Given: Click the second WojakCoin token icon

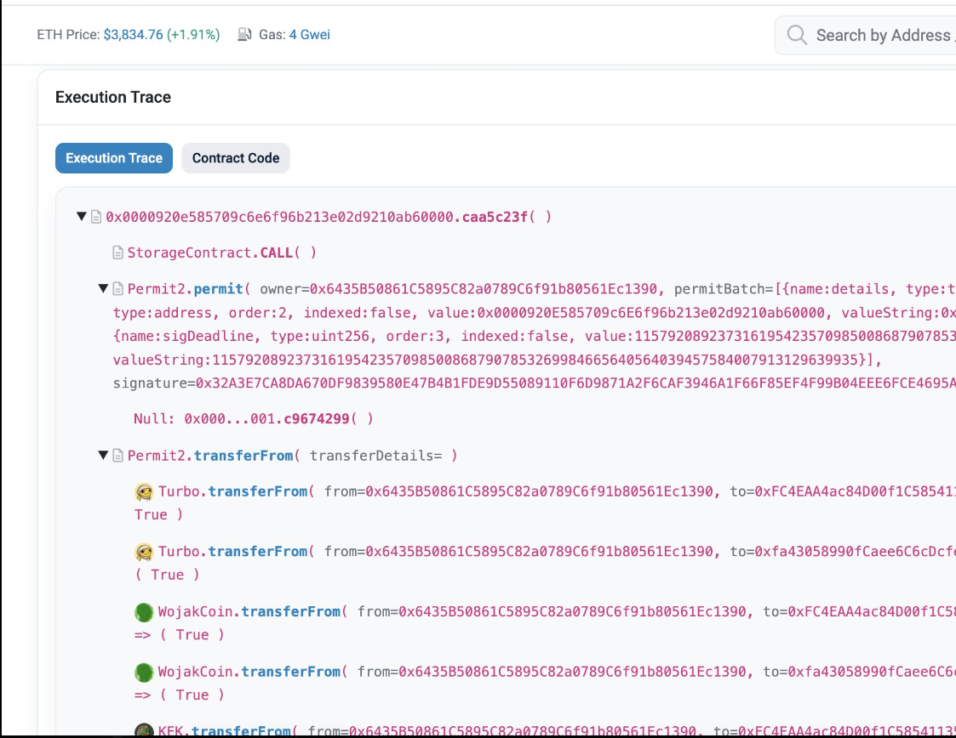Looking at the screenshot, I should coord(144,673).
